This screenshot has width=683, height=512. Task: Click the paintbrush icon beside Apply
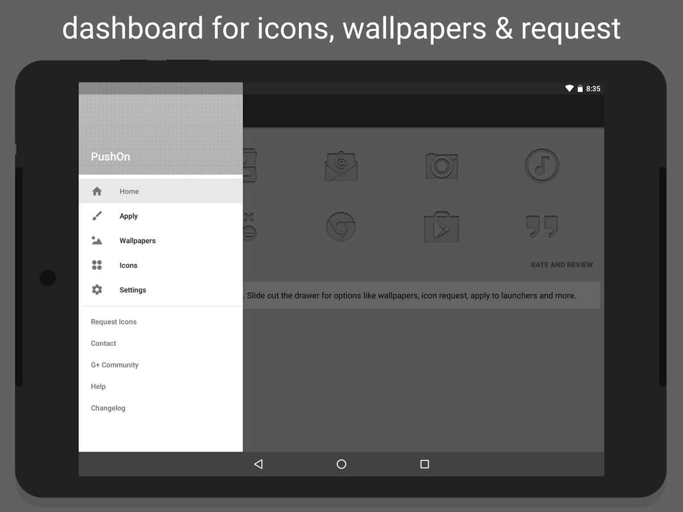[x=97, y=216]
